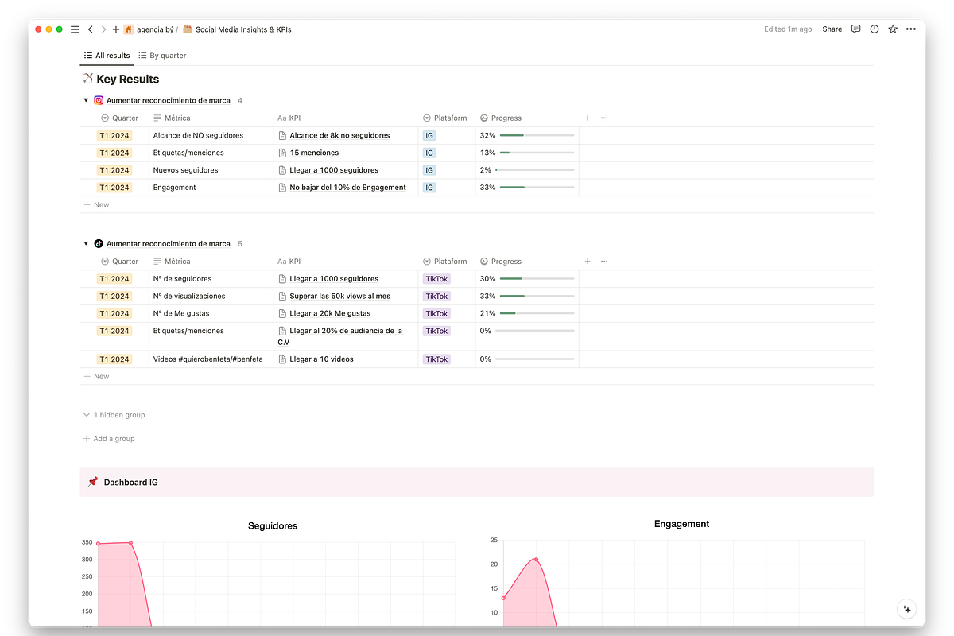This screenshot has height=636, width=954.
Task: Open Llegar a 20k Me gustas page
Action: click(330, 313)
